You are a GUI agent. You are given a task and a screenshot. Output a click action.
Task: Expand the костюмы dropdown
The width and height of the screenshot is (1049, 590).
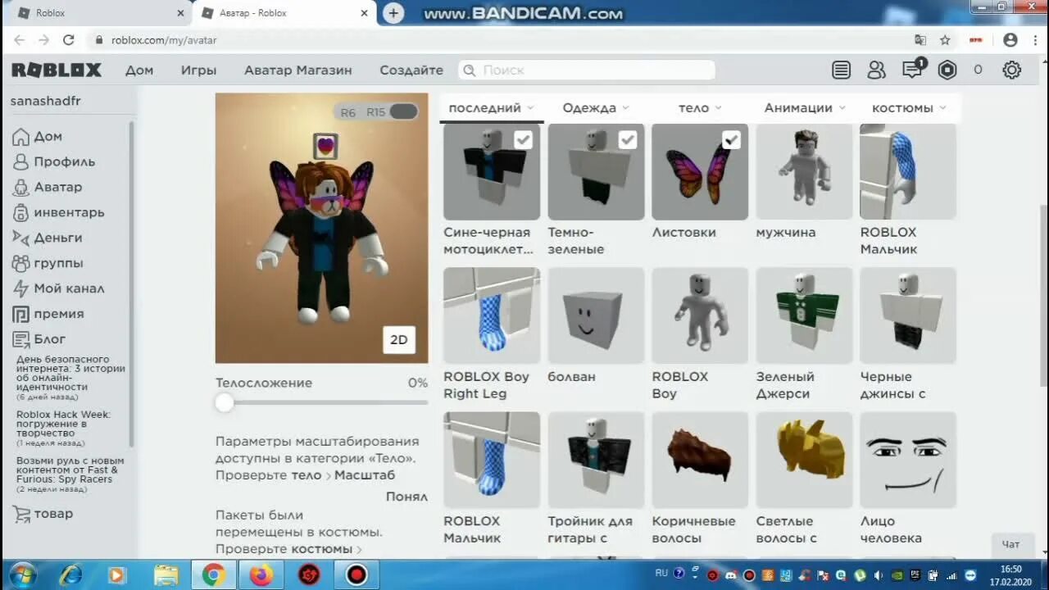(x=909, y=108)
